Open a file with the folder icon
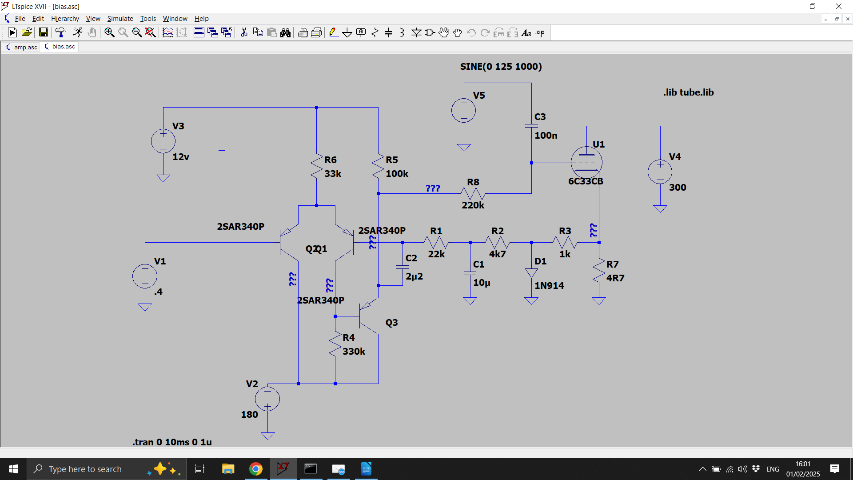Image resolution: width=853 pixels, height=480 pixels. (27, 32)
